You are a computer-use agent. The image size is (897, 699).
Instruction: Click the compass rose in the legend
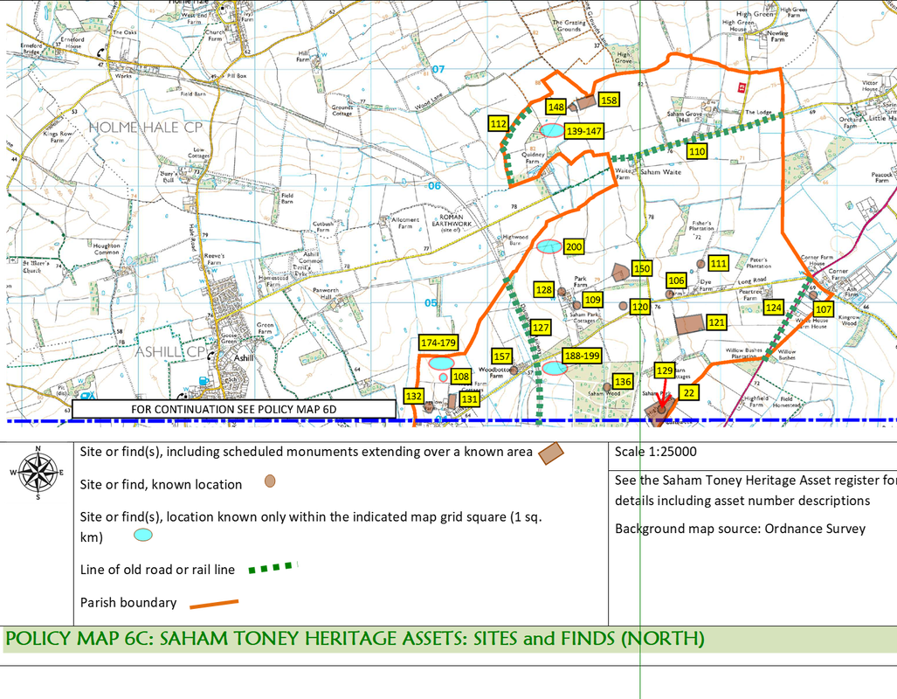pos(38,473)
